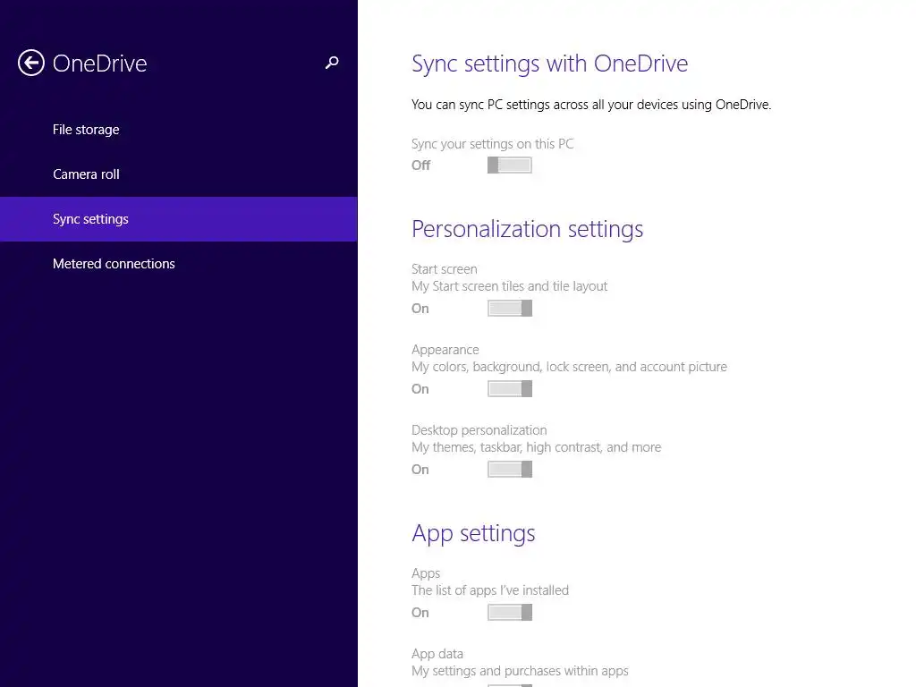Click the Start screen tiles layout description
916x687 pixels.
click(509, 286)
